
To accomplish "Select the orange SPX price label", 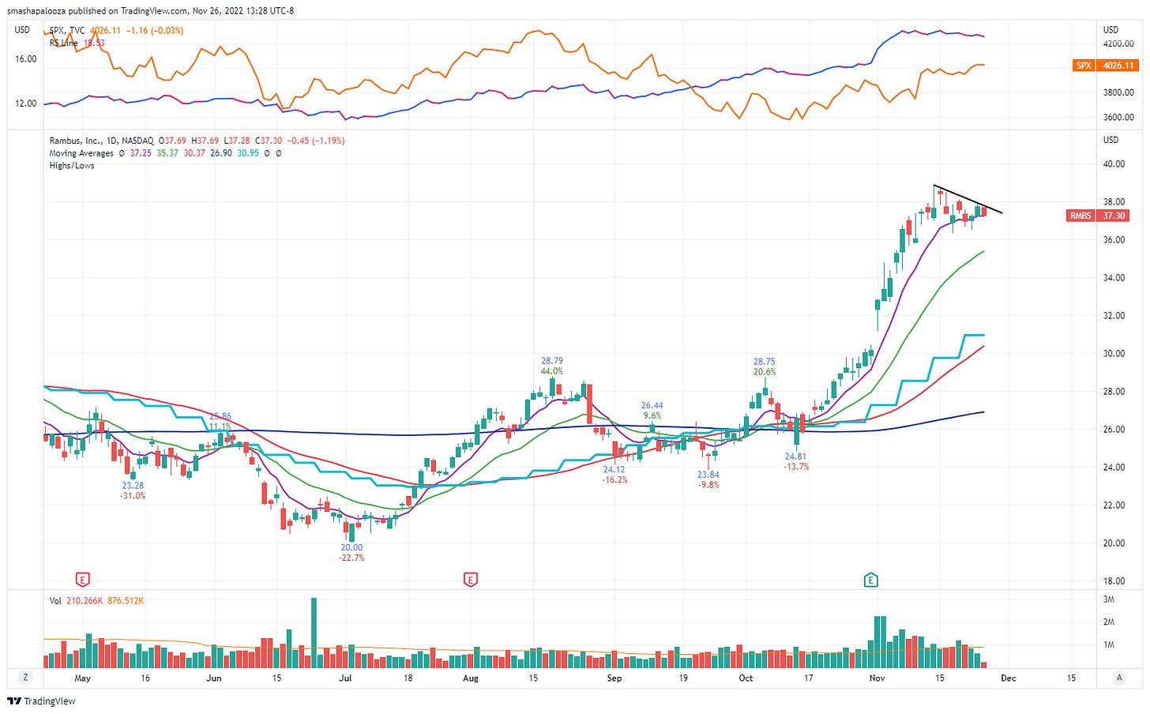I will [1106, 66].
